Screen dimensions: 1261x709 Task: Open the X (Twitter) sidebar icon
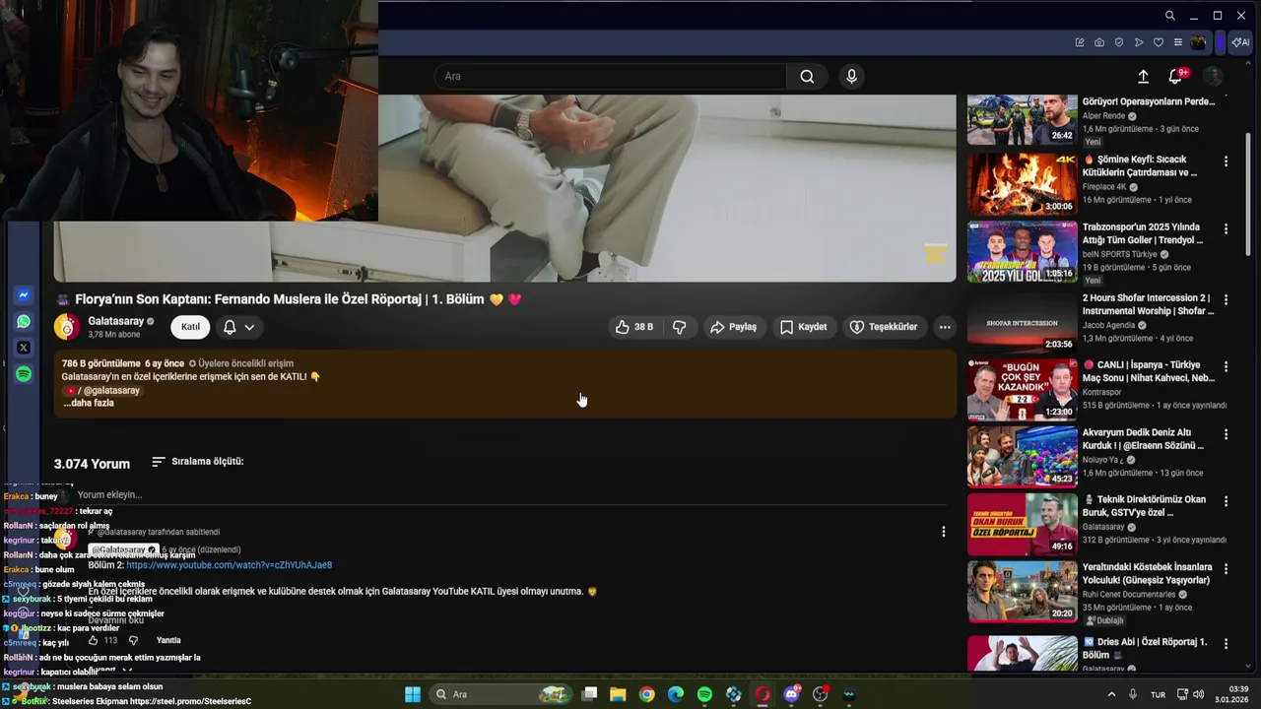[24, 348]
